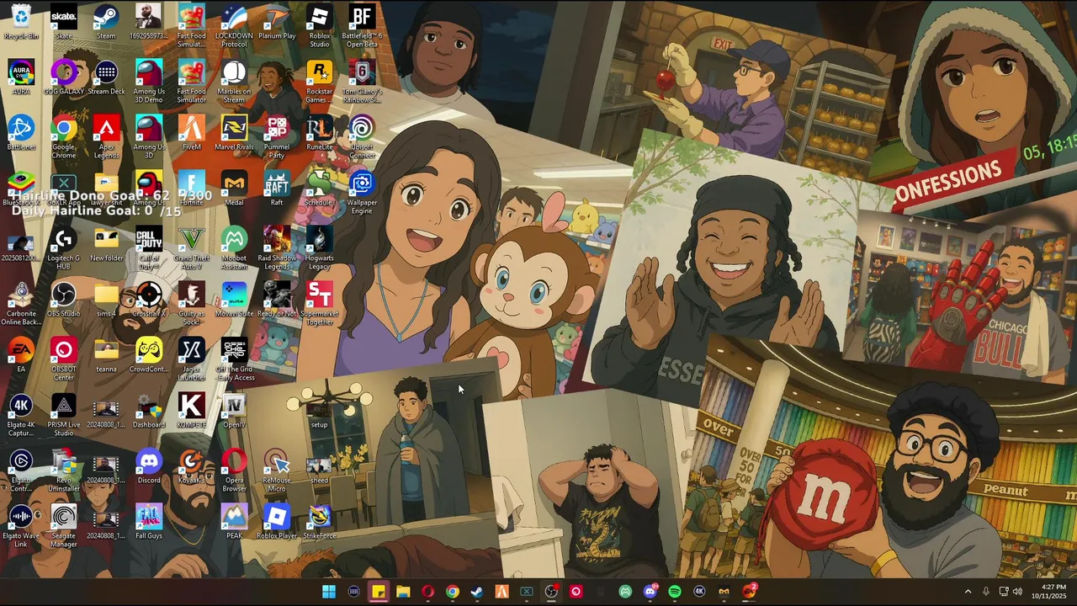This screenshot has width=1077, height=606.
Task: Open Jagex Launcher desktop shortcut
Action: click(192, 359)
